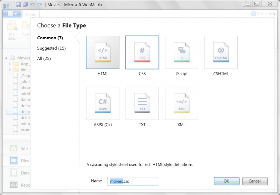
Task: Click the Save All icon in title bar
Action: pos(25,5)
